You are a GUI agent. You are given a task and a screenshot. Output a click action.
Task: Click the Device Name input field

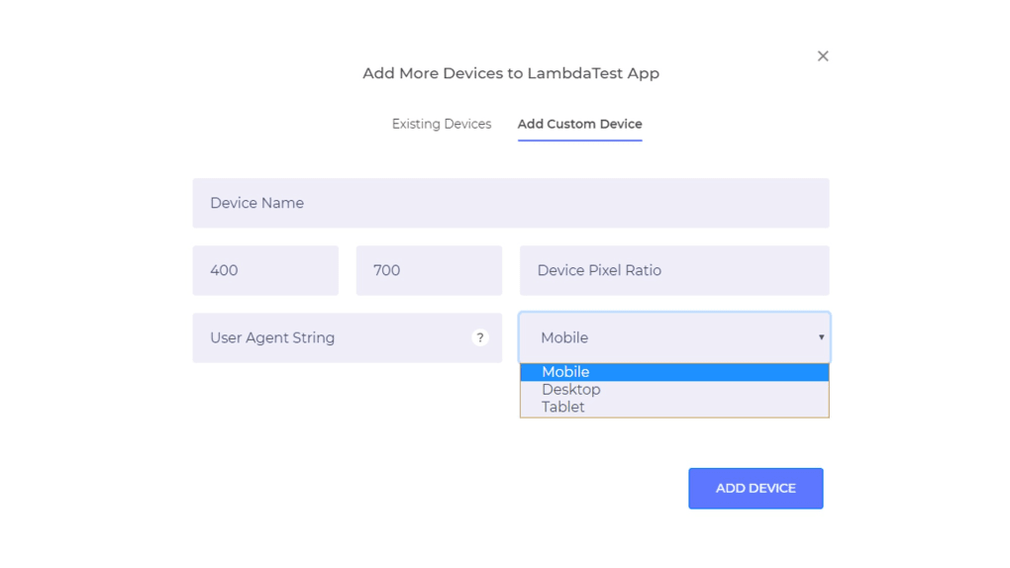coord(511,203)
